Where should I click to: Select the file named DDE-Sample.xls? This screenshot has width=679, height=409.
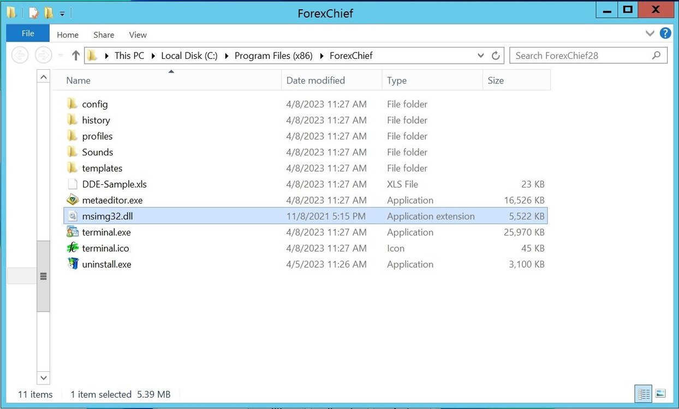[114, 184]
